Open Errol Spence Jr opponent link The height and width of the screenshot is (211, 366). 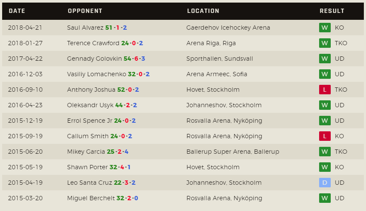point(90,121)
